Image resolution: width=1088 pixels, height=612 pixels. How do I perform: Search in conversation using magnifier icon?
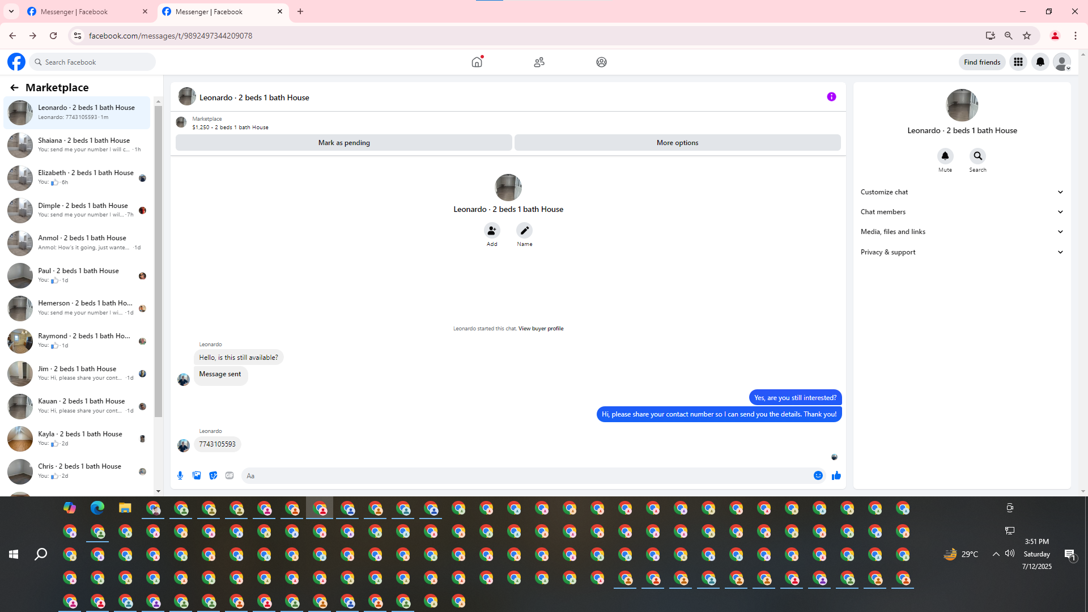(x=977, y=156)
